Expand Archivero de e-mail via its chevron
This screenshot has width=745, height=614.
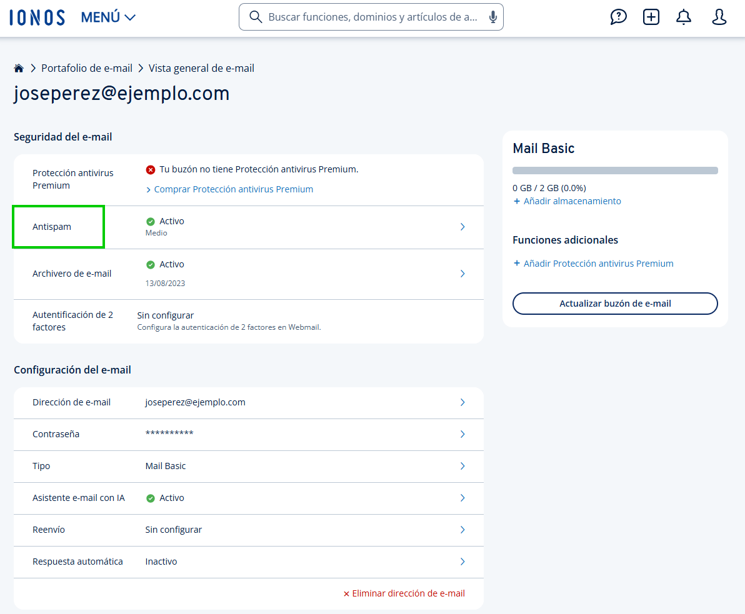[462, 274]
